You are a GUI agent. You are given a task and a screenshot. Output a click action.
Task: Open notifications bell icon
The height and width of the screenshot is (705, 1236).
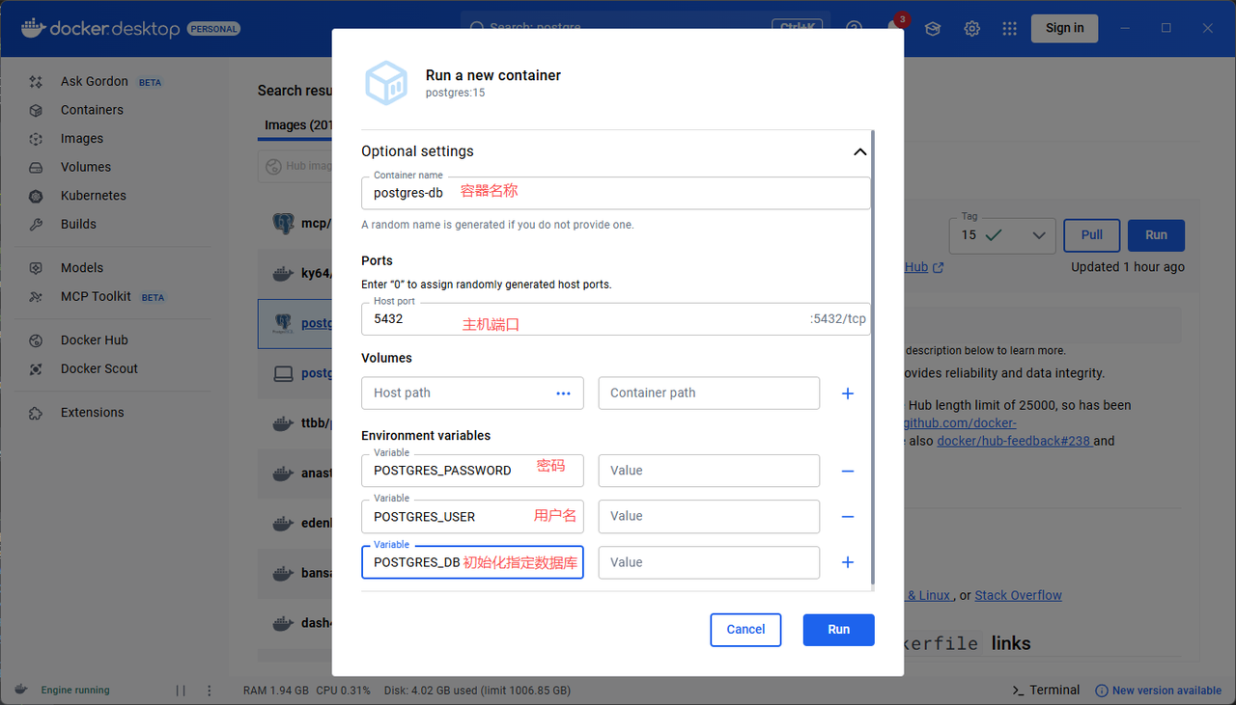pyautogui.click(x=895, y=29)
